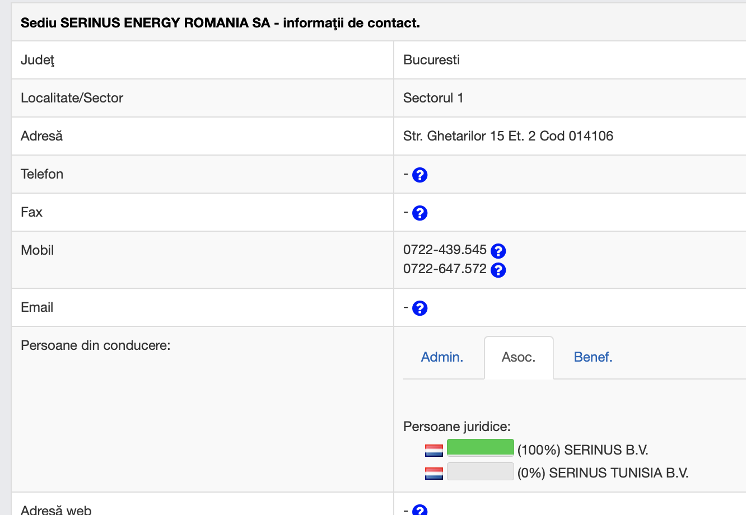Click the help icon in the Telefon row

pos(419,175)
